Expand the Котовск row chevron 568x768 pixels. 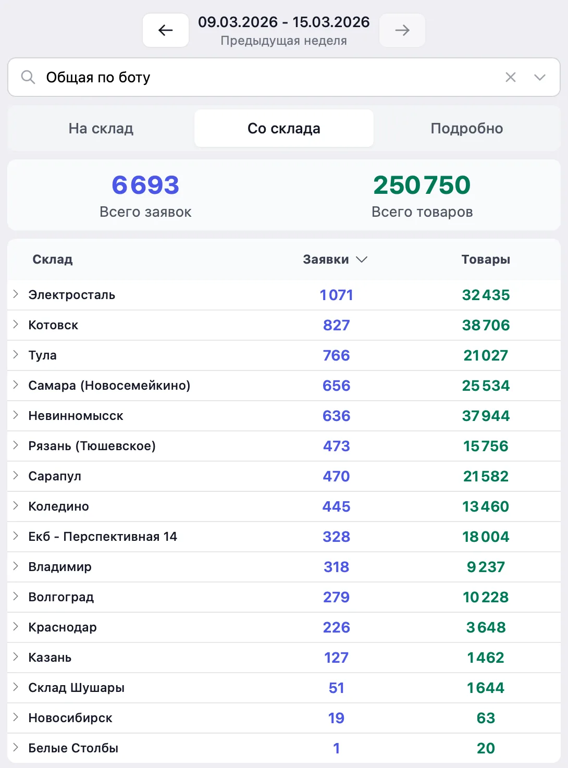click(16, 325)
